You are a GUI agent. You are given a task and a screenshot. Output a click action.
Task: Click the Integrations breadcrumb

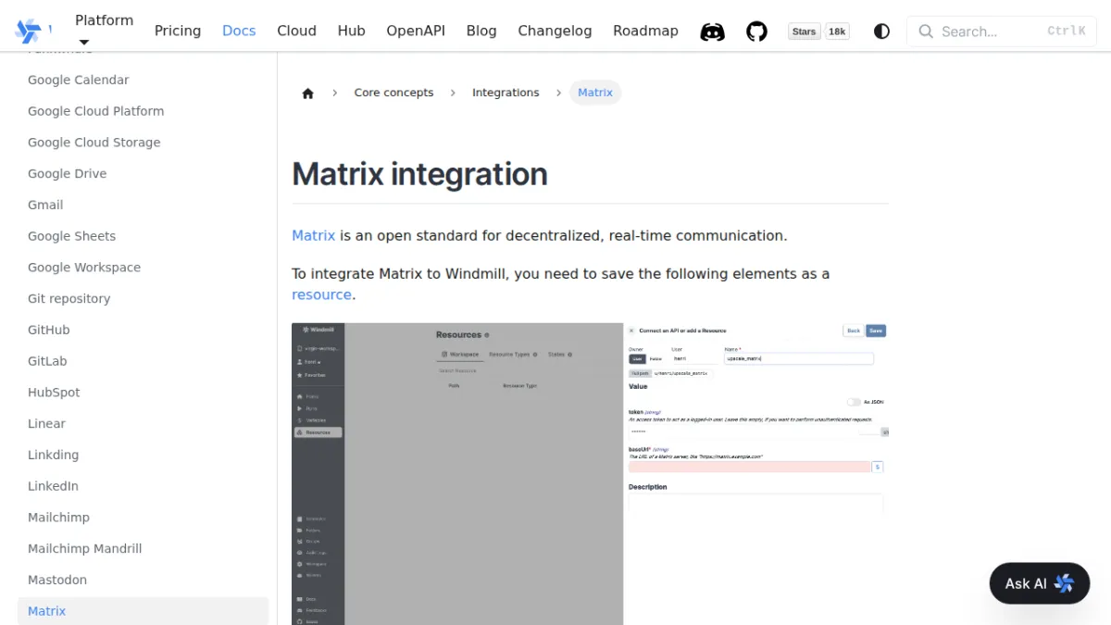[x=506, y=93]
